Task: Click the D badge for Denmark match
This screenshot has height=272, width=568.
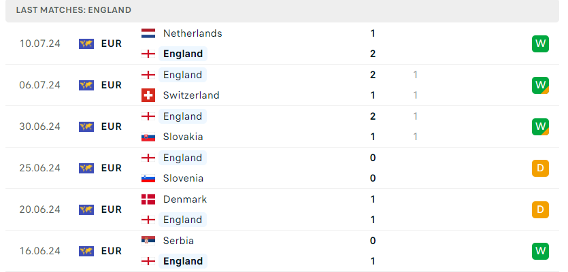Action: (540, 209)
